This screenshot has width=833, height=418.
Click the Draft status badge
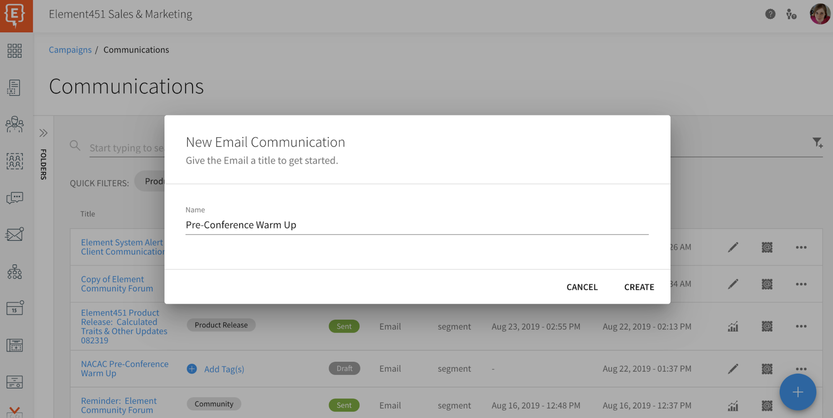pos(344,368)
